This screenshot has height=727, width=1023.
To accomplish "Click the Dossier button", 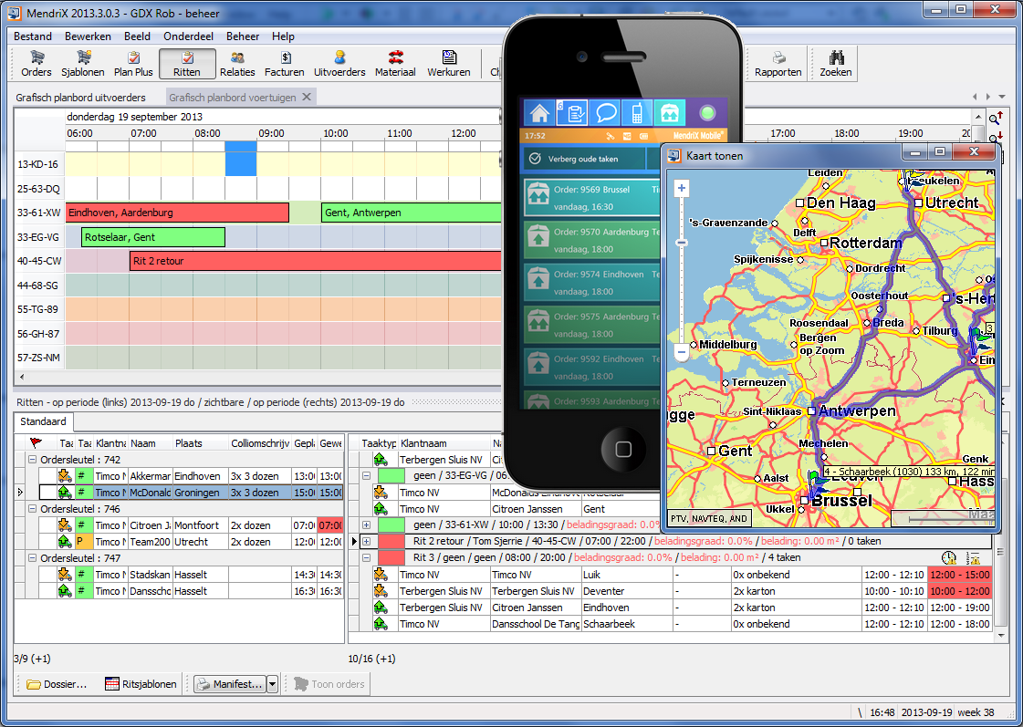I will pos(57,684).
